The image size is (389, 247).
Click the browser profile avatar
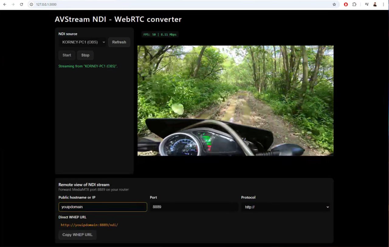tap(375, 5)
